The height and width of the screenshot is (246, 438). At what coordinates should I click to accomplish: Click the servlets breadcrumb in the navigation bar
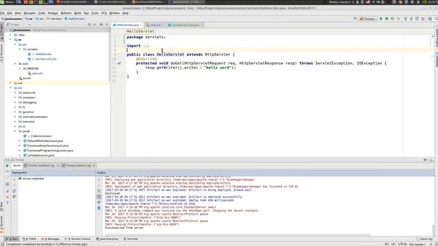tap(55, 18)
